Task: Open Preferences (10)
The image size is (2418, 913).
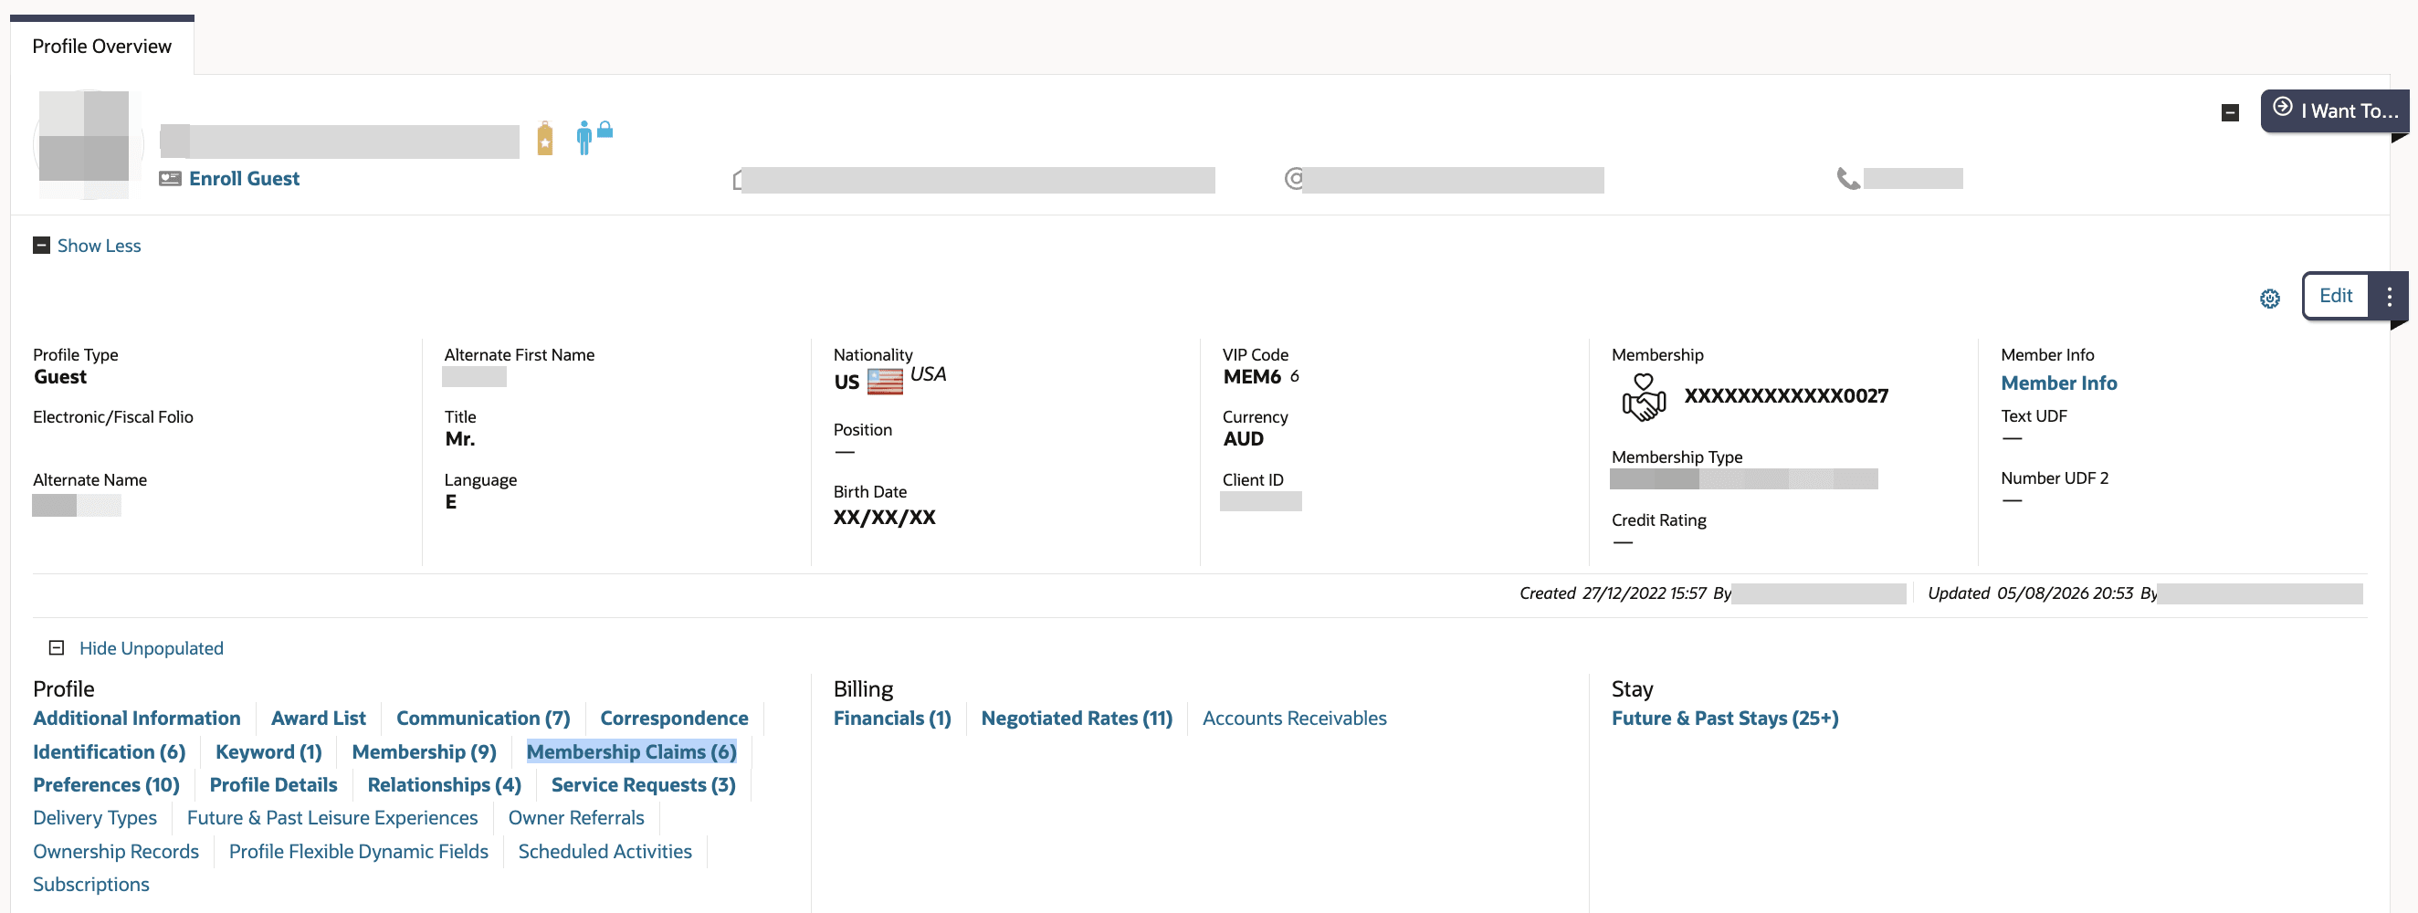Action: click(106, 784)
